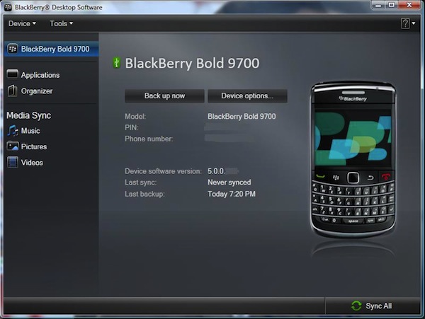
Task: Open the Tools menu
Action: 61,23
